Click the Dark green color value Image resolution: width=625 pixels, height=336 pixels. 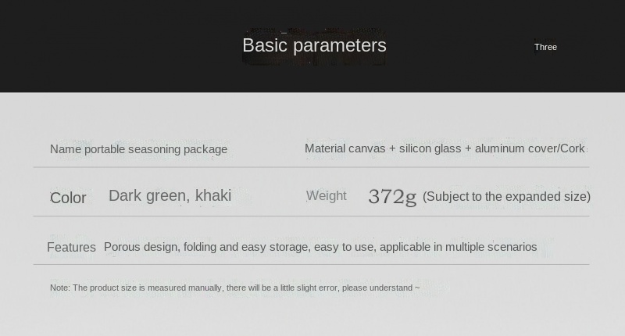(x=147, y=196)
